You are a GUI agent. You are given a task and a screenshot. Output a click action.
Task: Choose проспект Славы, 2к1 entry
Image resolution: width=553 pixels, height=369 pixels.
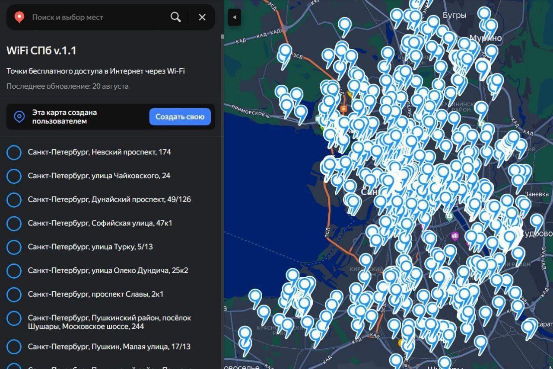[x=95, y=294]
